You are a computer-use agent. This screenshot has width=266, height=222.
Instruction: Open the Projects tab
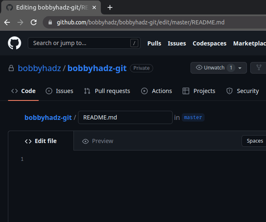(x=199, y=91)
